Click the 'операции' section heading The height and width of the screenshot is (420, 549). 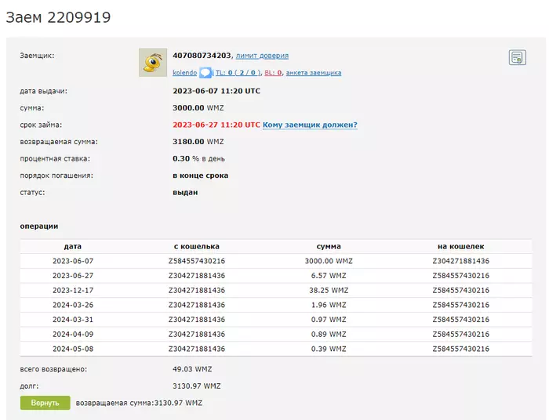(x=39, y=226)
